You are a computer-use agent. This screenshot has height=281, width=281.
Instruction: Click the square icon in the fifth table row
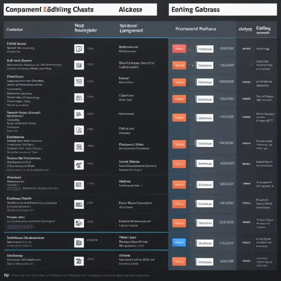[79, 114]
